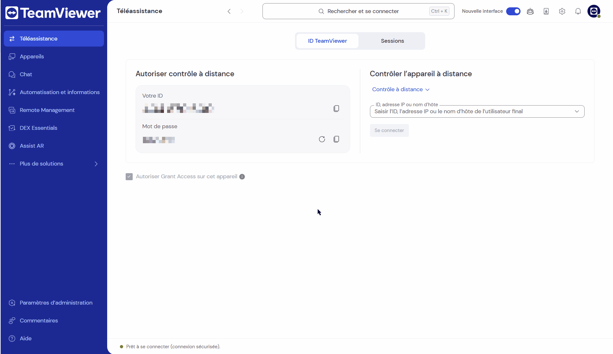This screenshot has height=354, width=613.
Task: Open Commentaires feedback page
Action: [x=54, y=321]
